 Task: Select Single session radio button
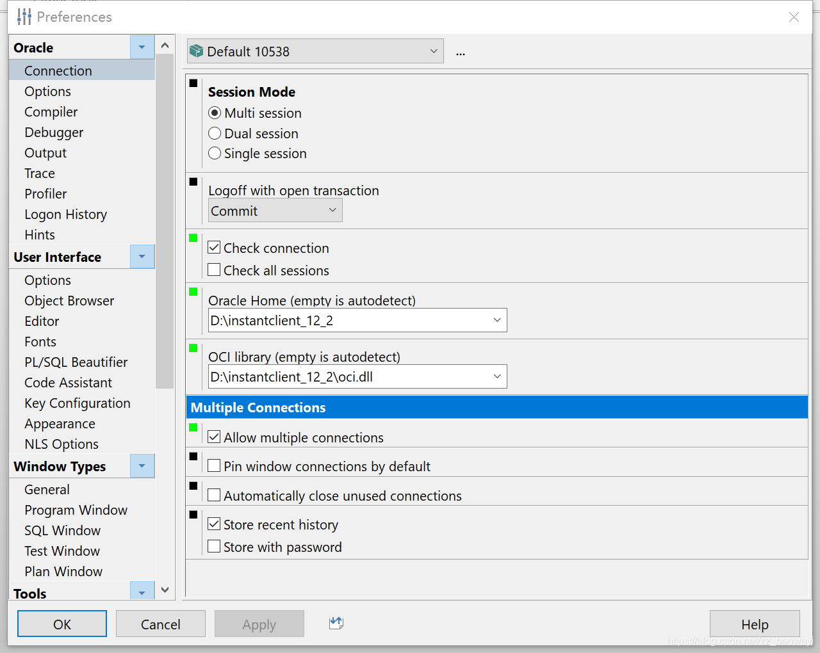point(215,154)
